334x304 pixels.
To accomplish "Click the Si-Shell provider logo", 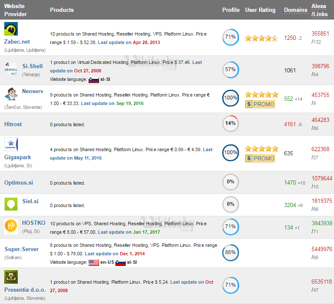I will (x=11, y=67).
